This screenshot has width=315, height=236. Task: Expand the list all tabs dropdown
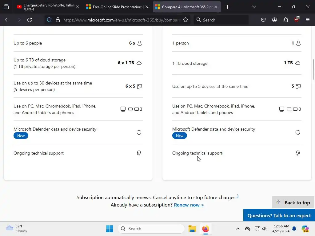point(254,7)
